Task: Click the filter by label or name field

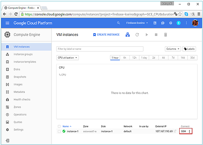Action: (x=100, y=49)
